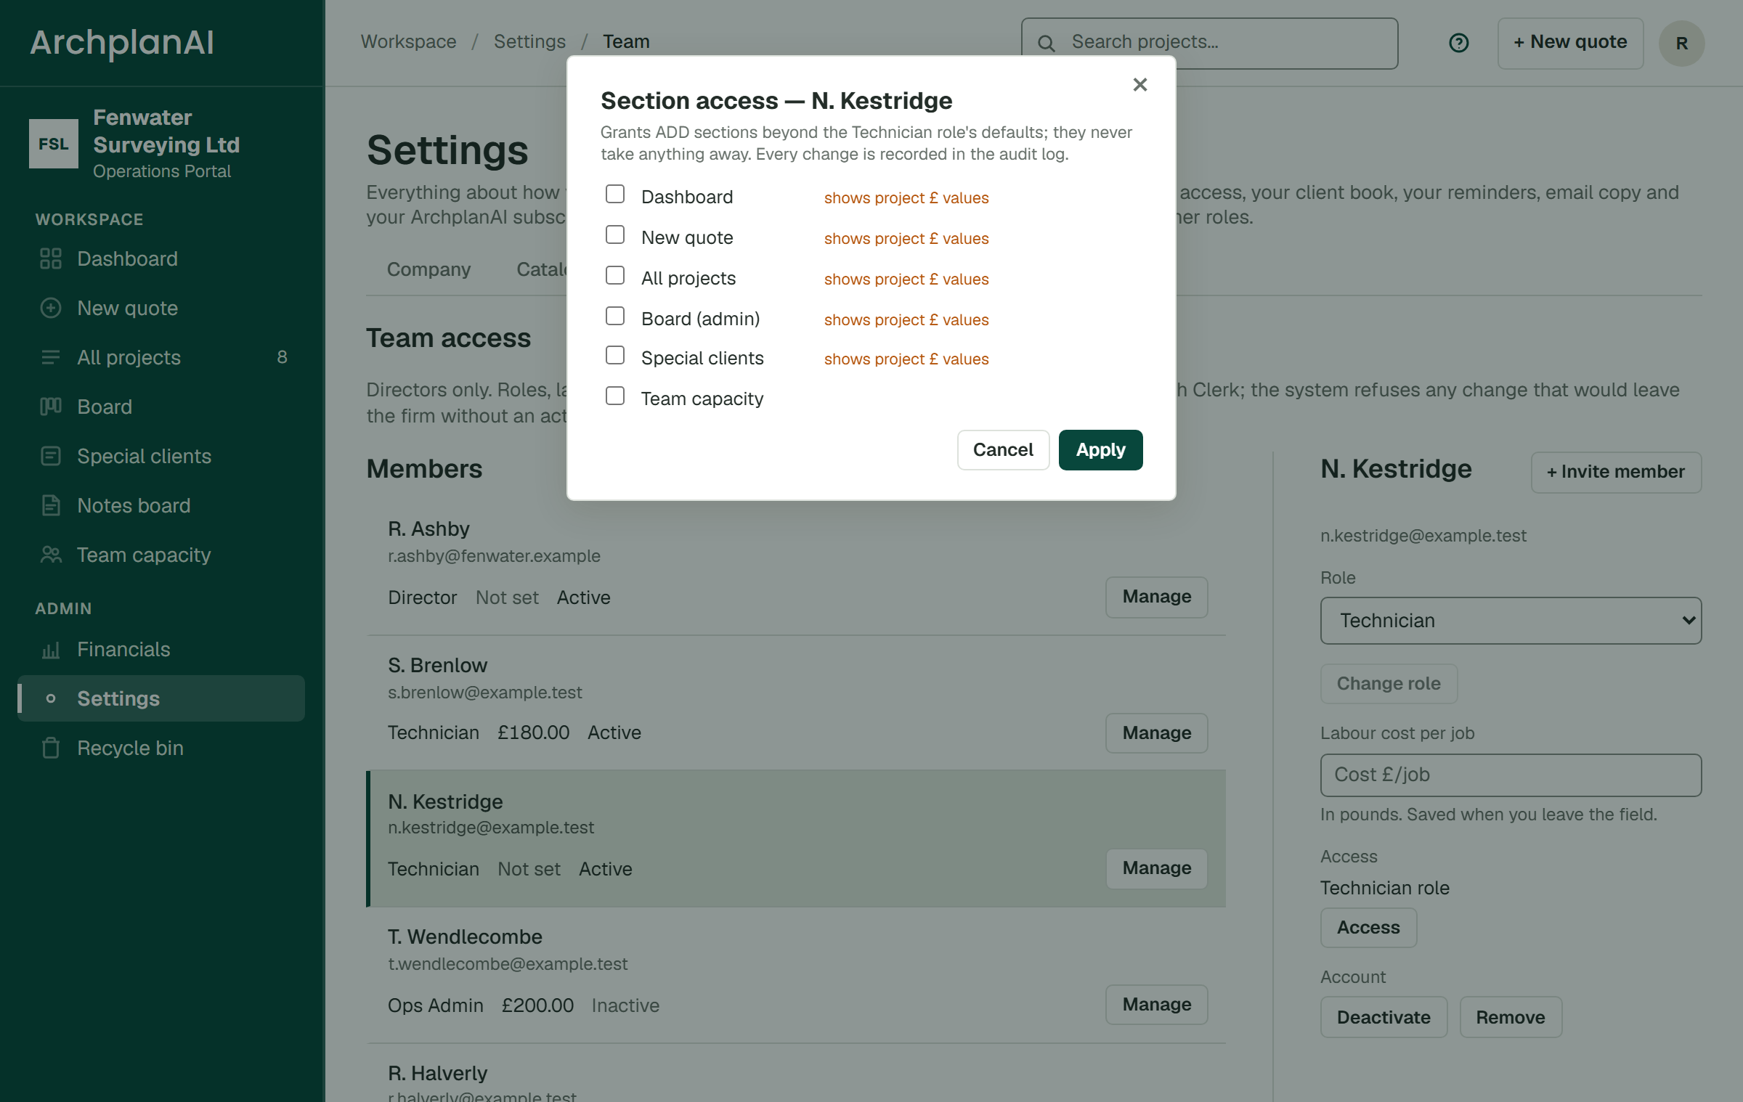
Task: Click the search magnifier icon
Action: click(1046, 44)
